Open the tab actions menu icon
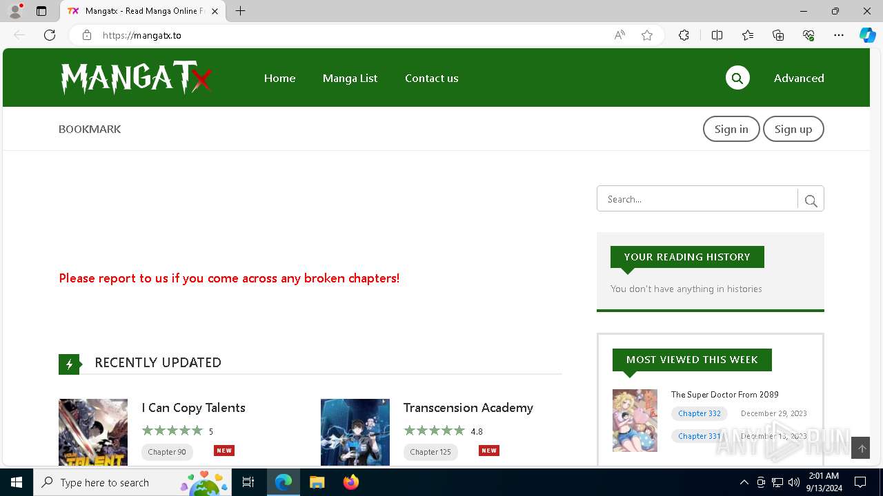Screen dimensions: 883x496 point(41,11)
